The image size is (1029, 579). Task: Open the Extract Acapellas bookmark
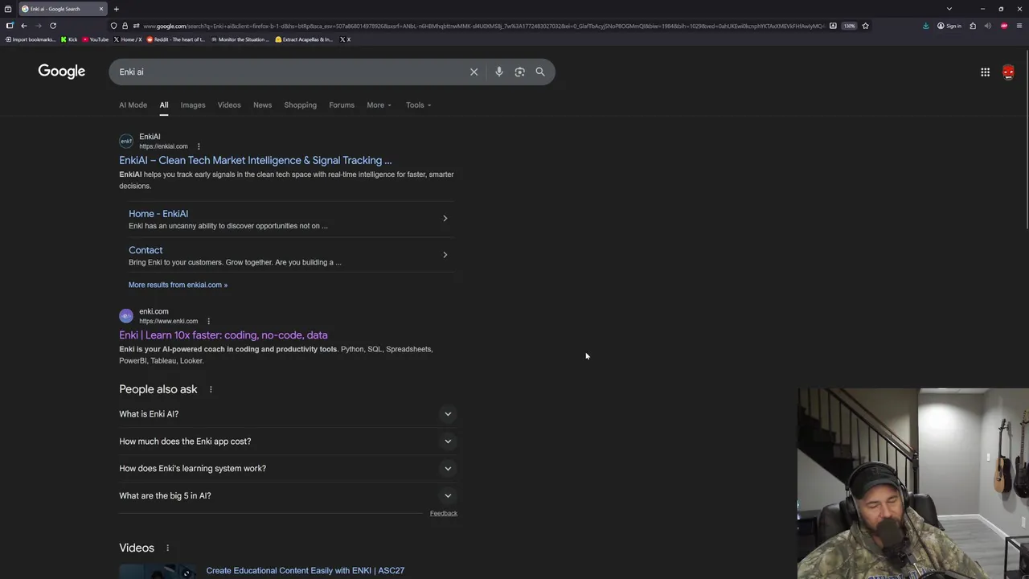click(304, 39)
